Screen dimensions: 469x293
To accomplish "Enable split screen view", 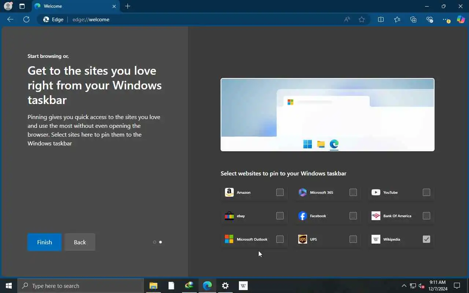I will click(x=381, y=19).
